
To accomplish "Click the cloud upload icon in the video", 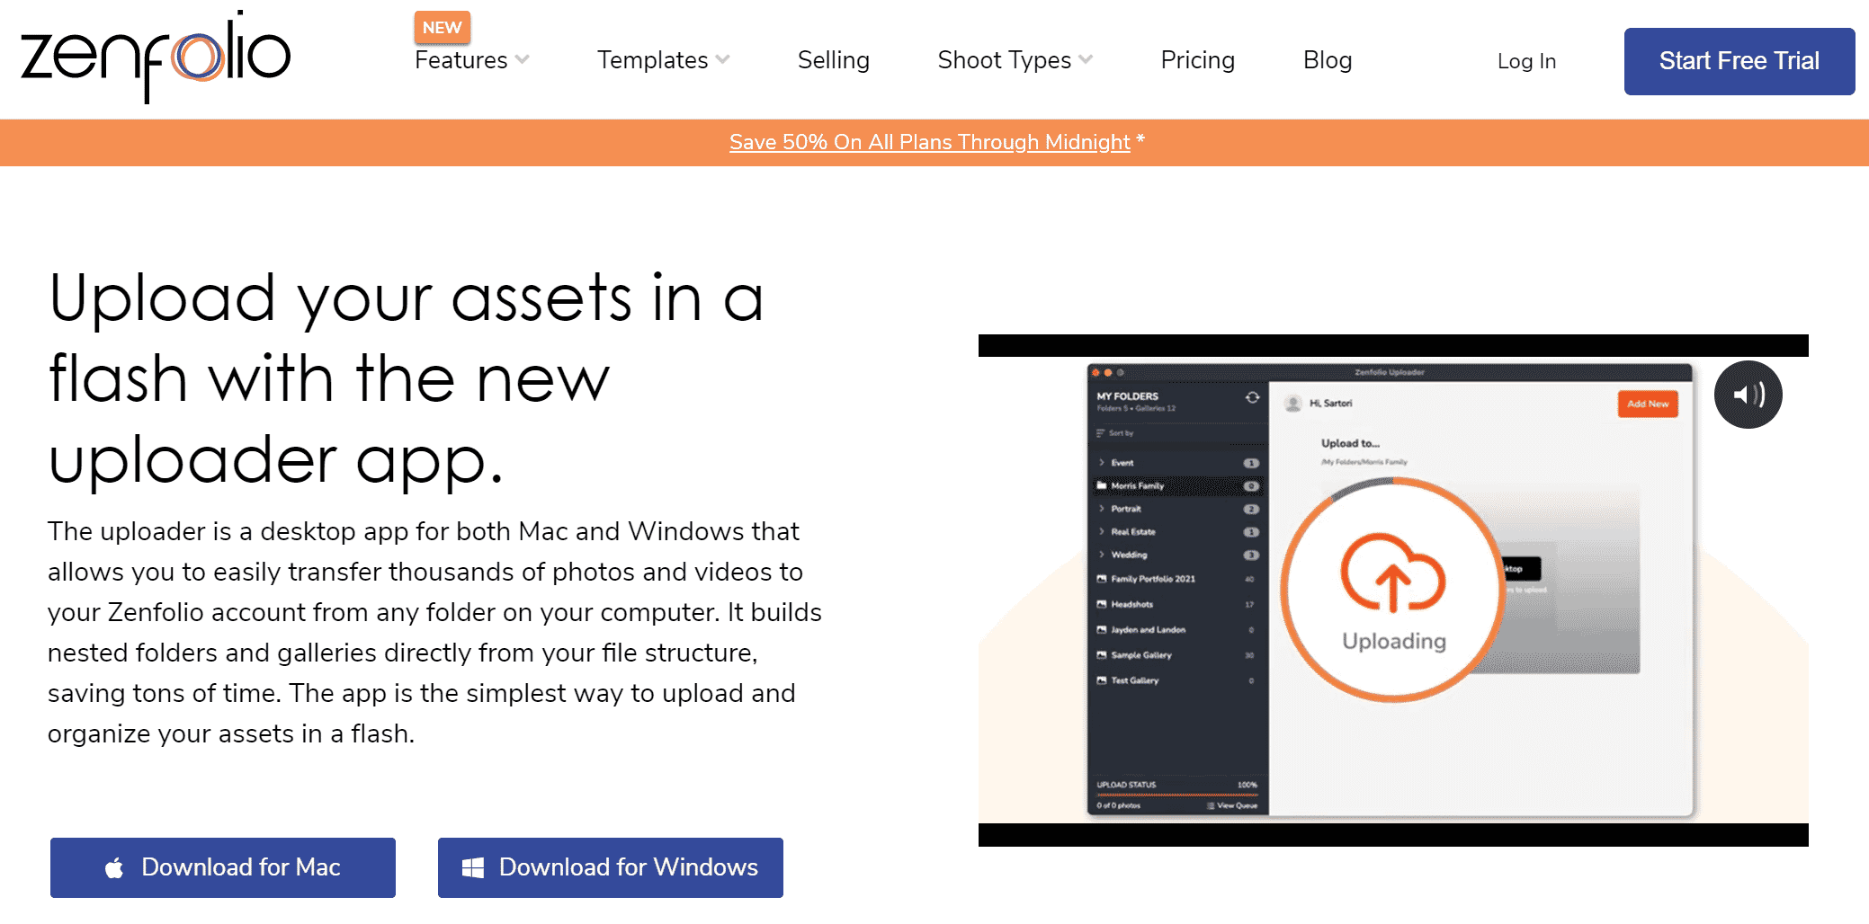I will [1393, 573].
